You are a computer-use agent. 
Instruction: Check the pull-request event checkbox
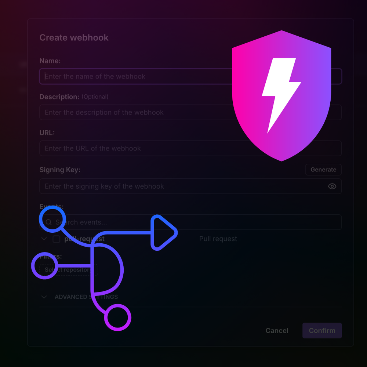(x=57, y=239)
